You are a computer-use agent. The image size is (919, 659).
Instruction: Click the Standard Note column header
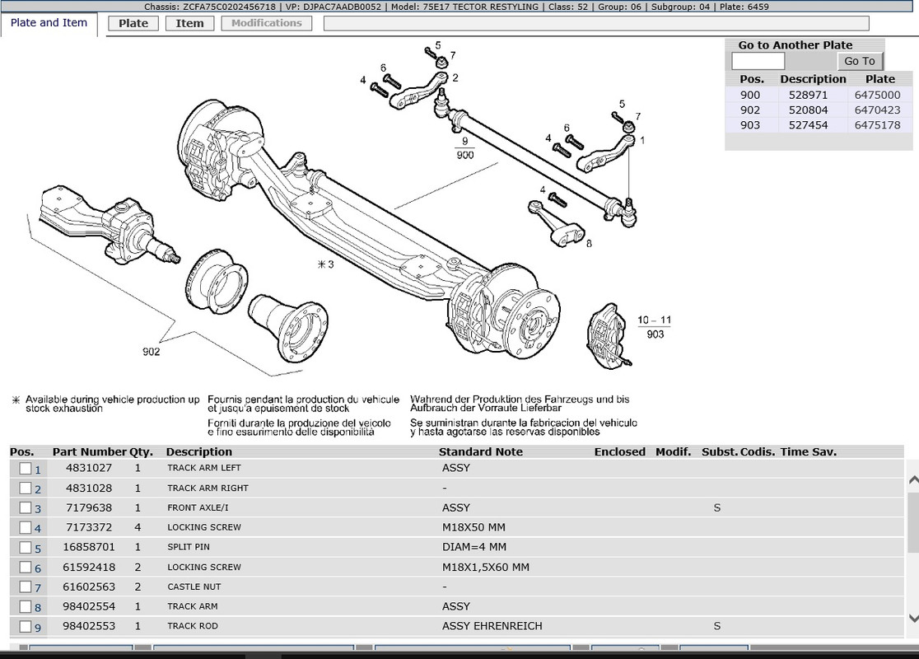481,452
